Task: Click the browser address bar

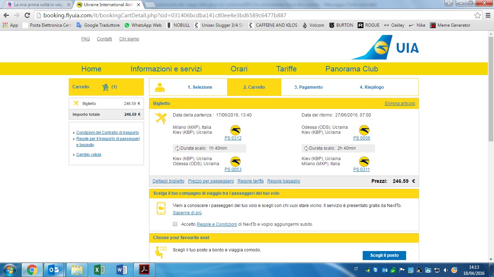Action: pyautogui.click(x=253, y=16)
